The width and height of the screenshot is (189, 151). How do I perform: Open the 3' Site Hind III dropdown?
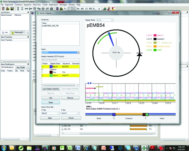click(x=70, y=113)
